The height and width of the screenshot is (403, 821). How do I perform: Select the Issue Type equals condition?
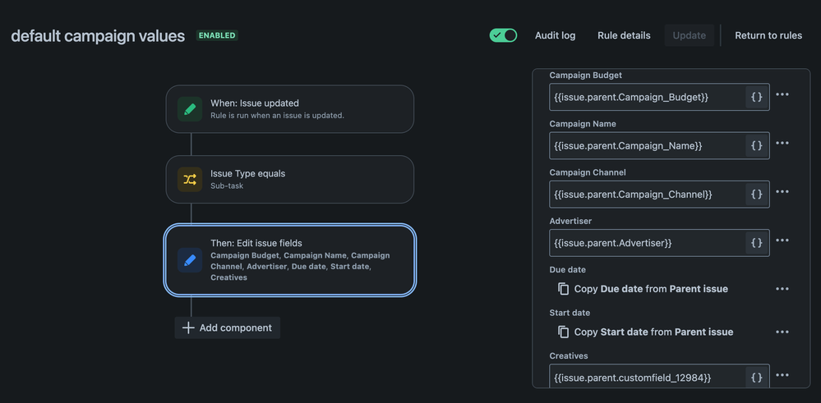point(290,179)
